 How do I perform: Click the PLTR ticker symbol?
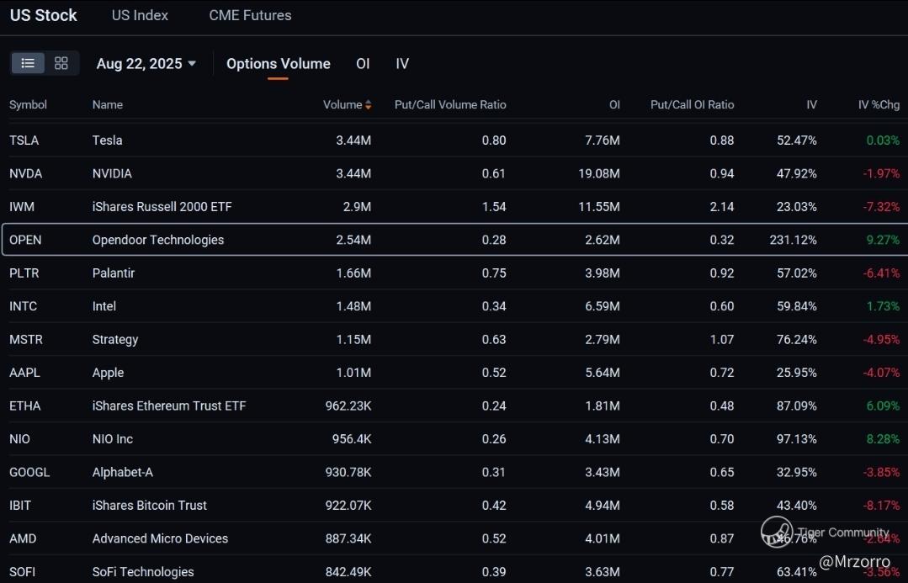[24, 273]
